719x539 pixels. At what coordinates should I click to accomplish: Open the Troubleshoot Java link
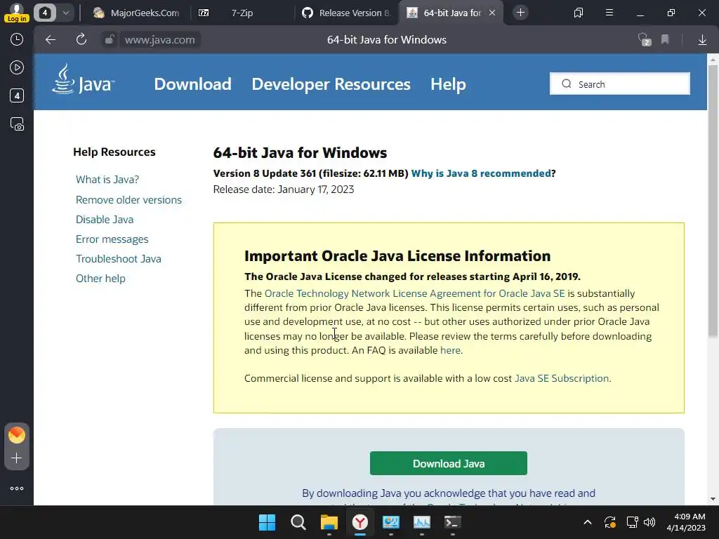pos(118,259)
